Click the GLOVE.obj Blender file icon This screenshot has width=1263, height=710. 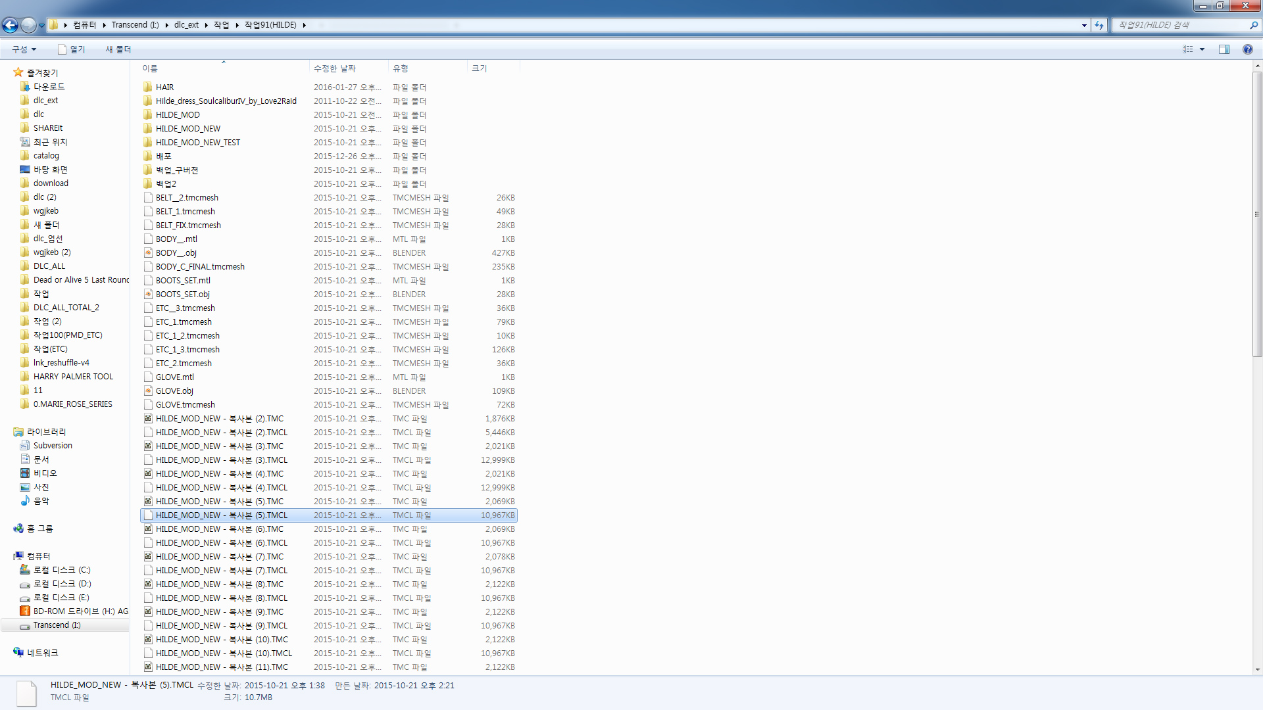148,391
